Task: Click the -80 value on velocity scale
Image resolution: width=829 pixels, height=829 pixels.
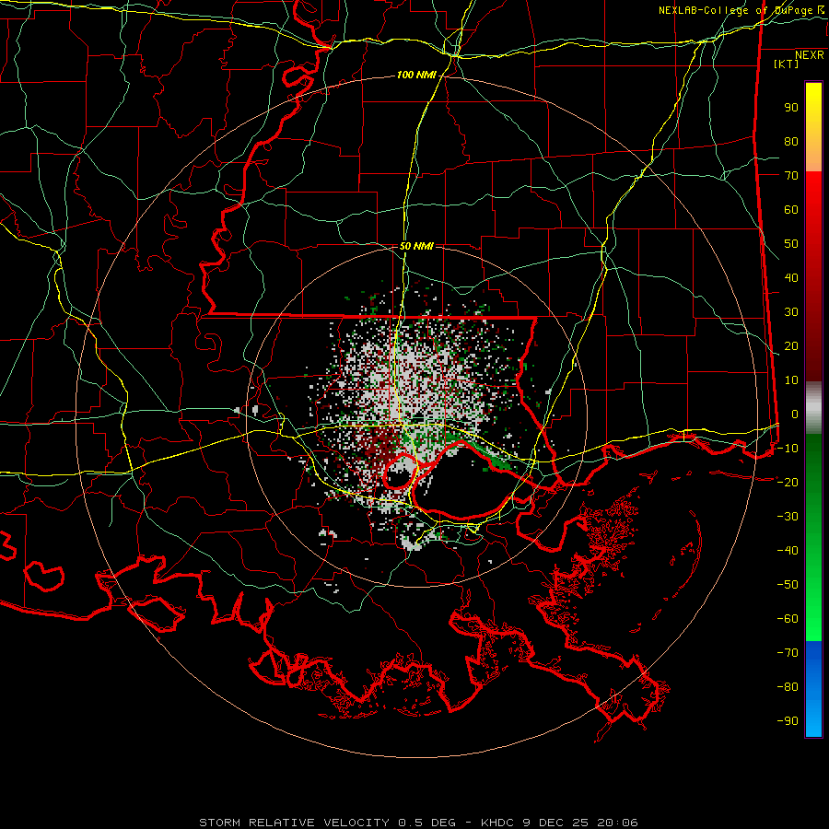Action: pyautogui.click(x=788, y=687)
